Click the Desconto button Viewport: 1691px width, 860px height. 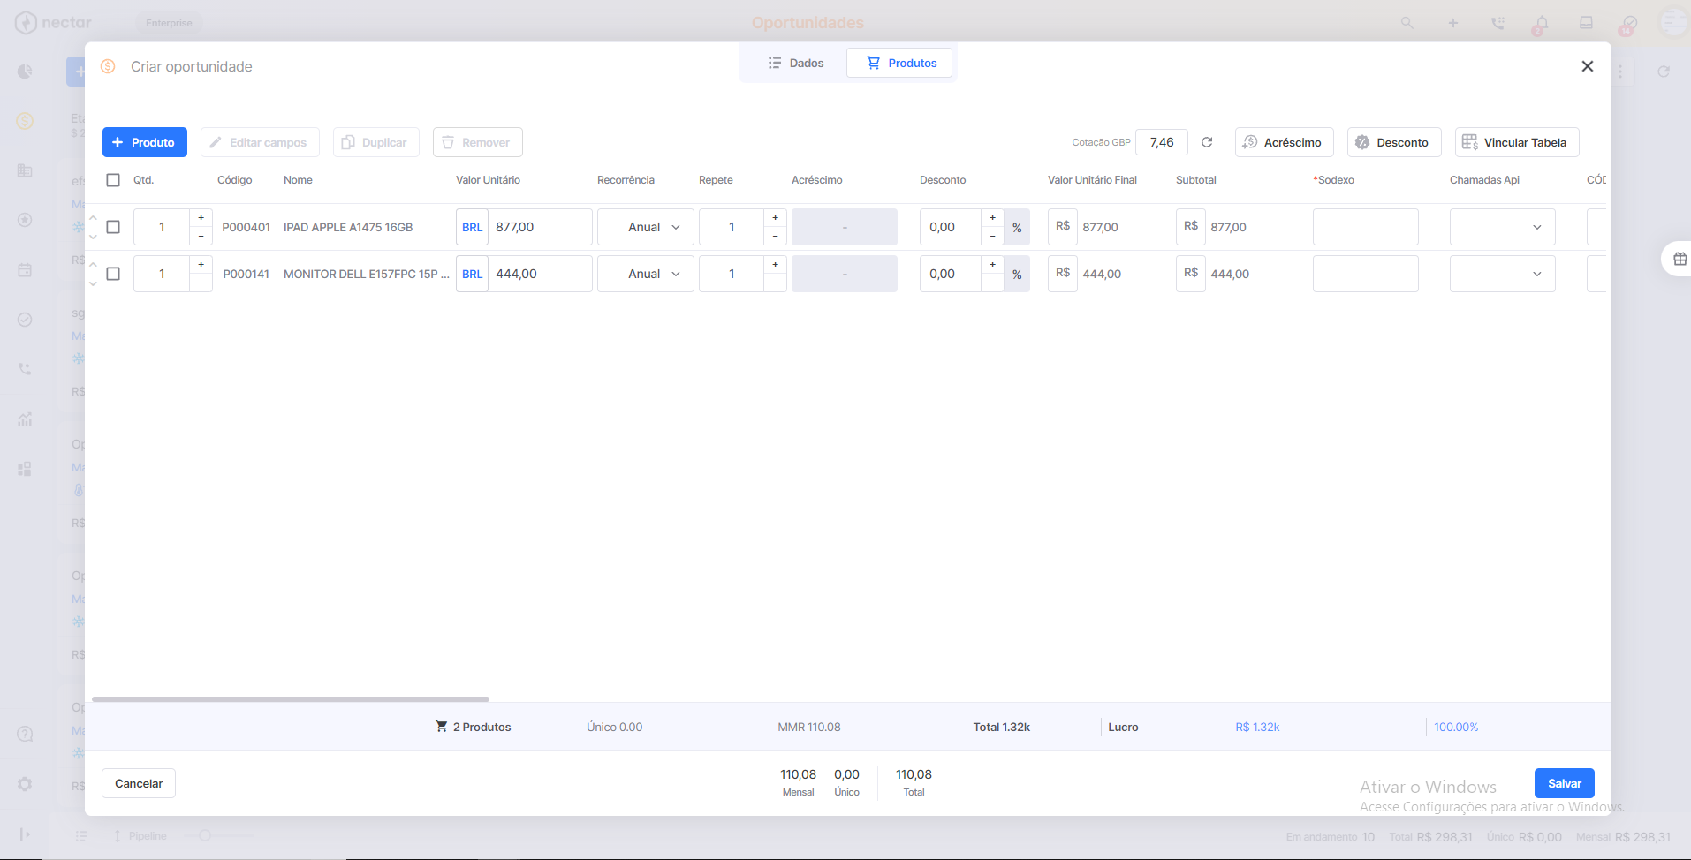(x=1394, y=142)
